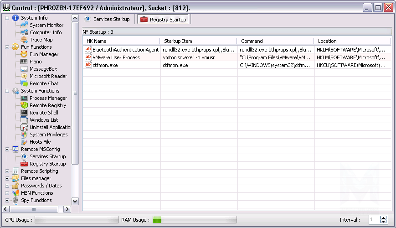Switch to the Services Startup tab
Image resolution: width=396 pixels, height=228 pixels.
pos(108,19)
